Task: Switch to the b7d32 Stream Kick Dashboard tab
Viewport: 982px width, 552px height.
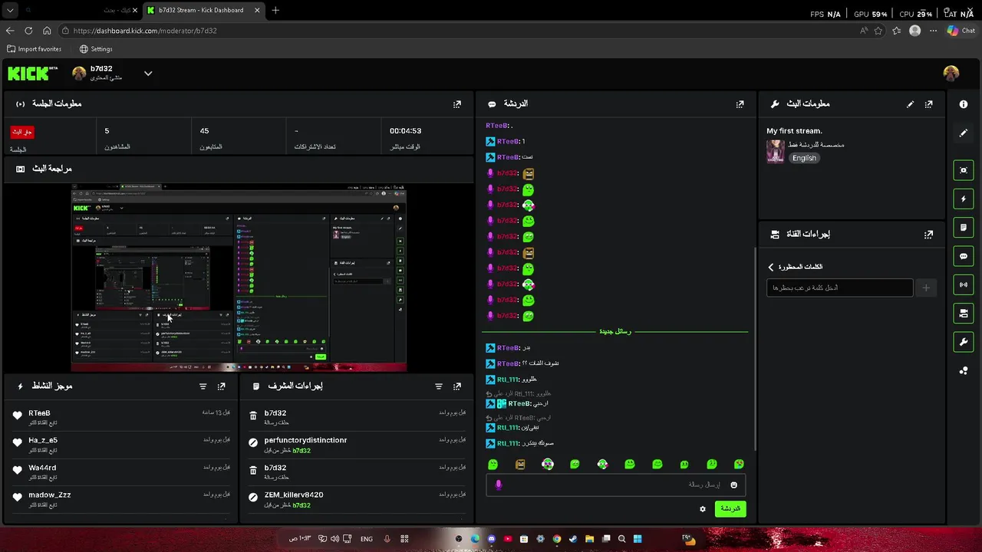Action: point(203,10)
